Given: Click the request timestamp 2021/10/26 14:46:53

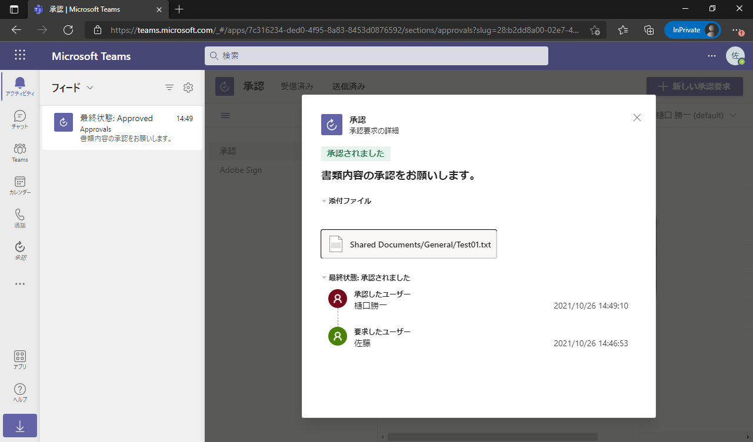Looking at the screenshot, I should [591, 343].
